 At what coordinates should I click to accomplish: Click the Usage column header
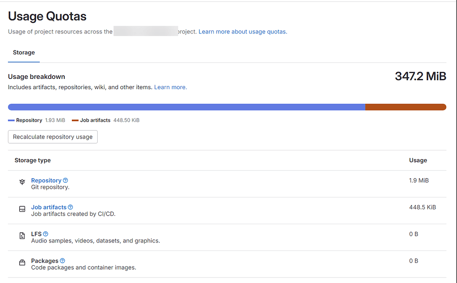(418, 160)
